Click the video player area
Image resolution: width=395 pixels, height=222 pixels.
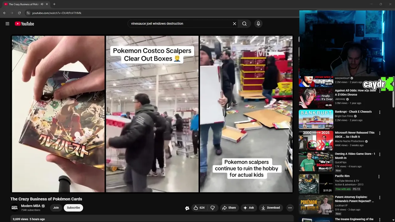coord(152,114)
